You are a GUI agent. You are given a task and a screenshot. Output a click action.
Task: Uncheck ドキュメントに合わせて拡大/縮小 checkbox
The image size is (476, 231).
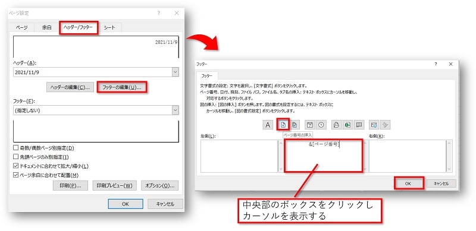click(16, 166)
